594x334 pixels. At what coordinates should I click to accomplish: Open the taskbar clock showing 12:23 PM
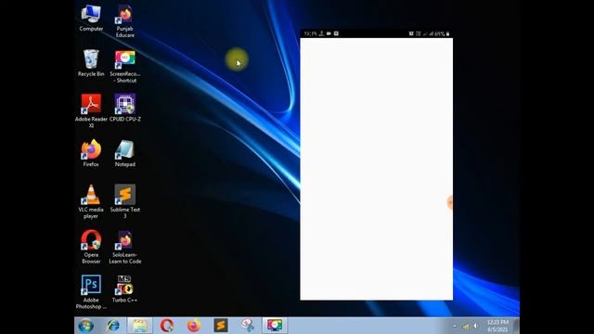point(497,326)
